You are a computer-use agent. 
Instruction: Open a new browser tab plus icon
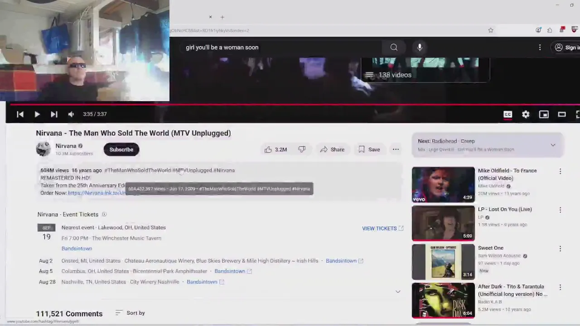pos(222,17)
